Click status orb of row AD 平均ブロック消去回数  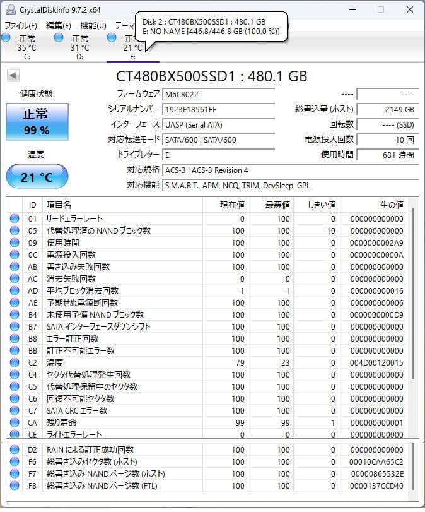(x=15, y=290)
